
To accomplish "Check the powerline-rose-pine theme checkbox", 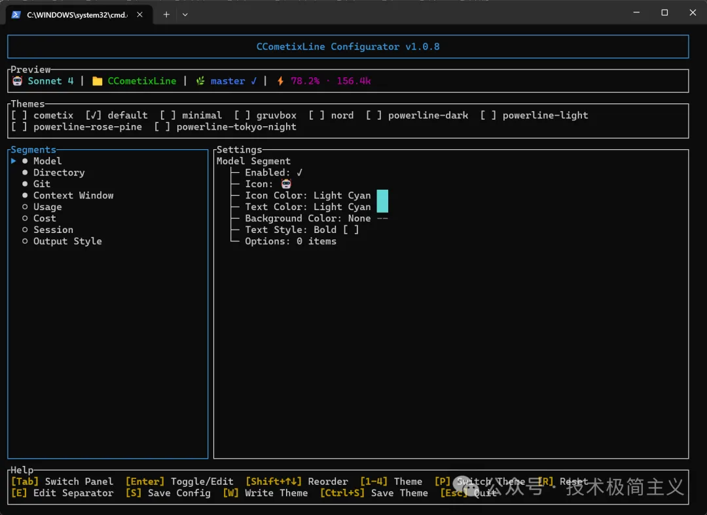I will click(19, 127).
